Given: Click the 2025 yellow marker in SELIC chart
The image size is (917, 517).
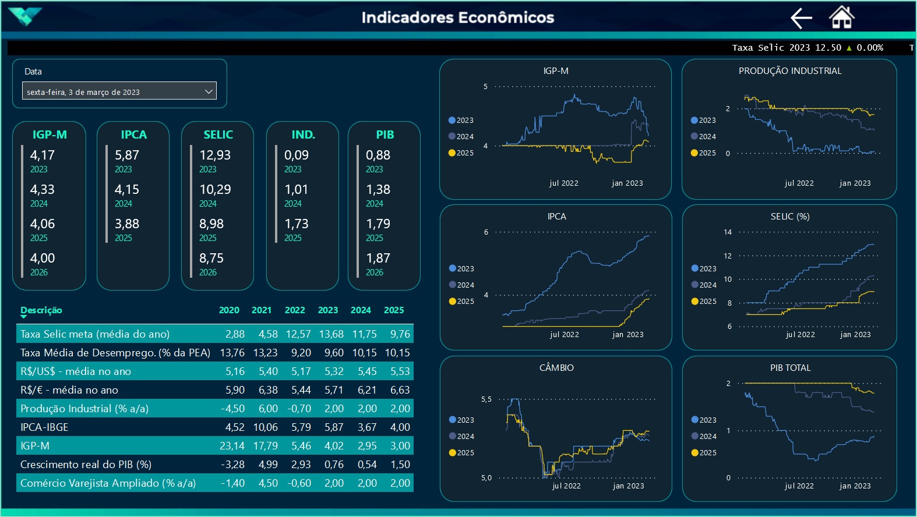Looking at the screenshot, I should [694, 302].
